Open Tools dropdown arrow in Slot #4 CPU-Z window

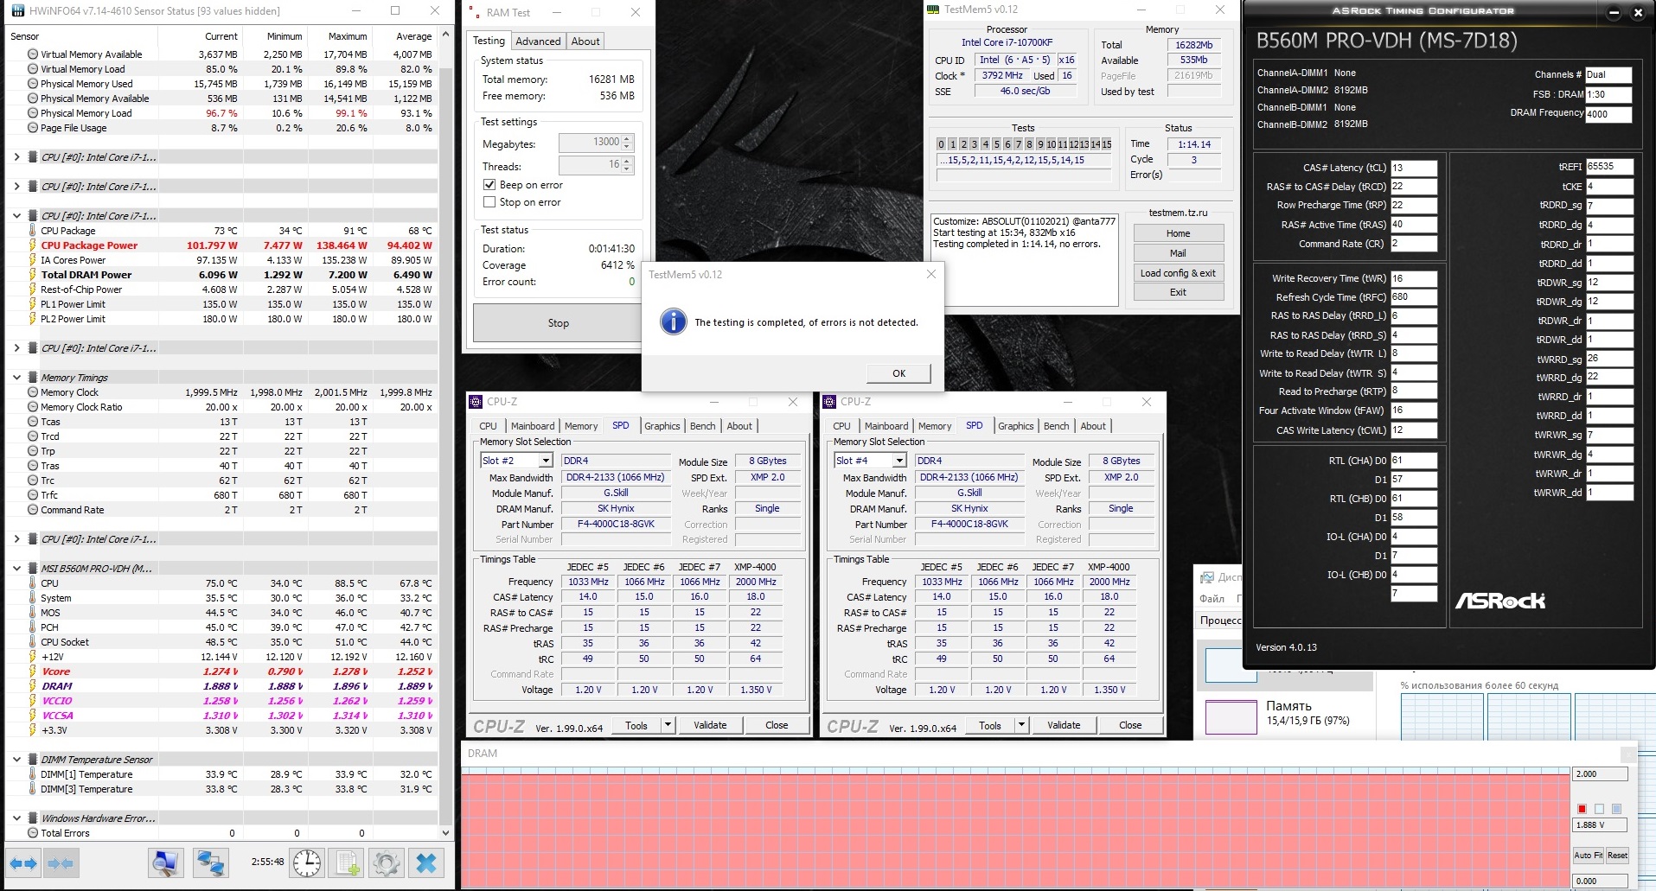[x=1021, y=725]
